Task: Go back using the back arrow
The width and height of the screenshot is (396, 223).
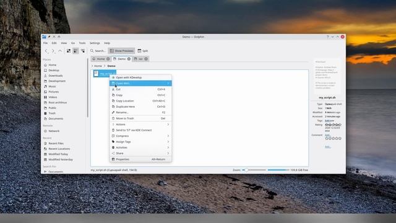Action: pyautogui.click(x=46, y=51)
